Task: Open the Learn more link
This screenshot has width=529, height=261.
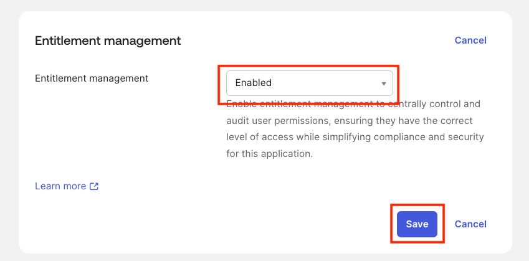Action: click(x=67, y=186)
